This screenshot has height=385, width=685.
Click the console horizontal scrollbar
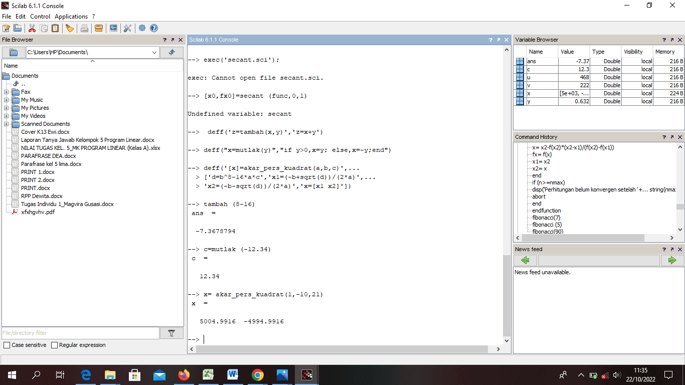(x=342, y=349)
